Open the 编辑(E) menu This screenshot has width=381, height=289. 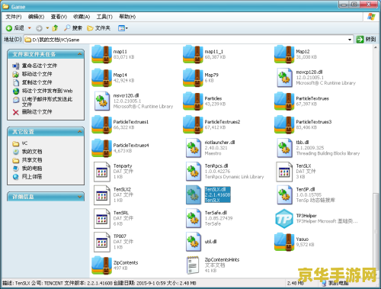(36, 17)
